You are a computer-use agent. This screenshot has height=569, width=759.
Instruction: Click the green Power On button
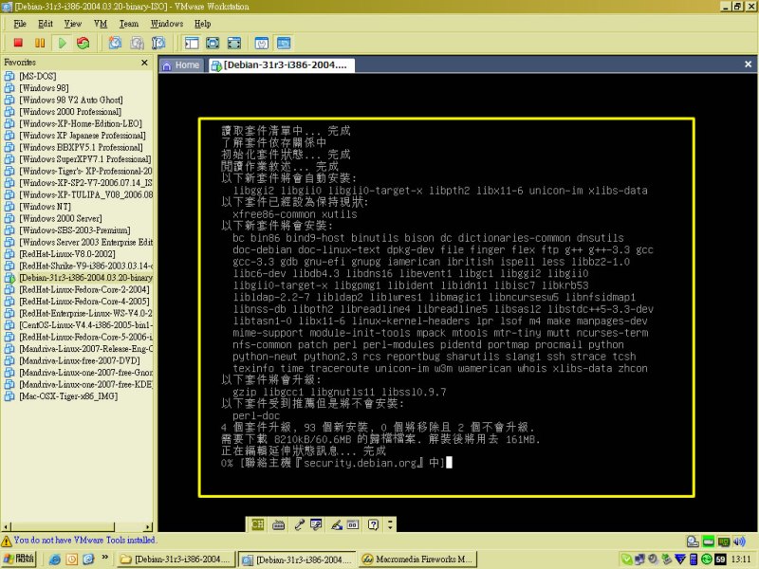(x=62, y=43)
